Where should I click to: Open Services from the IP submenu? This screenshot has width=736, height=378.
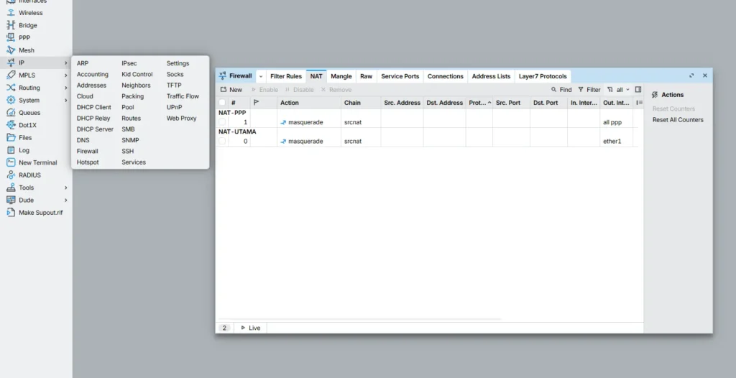click(133, 162)
